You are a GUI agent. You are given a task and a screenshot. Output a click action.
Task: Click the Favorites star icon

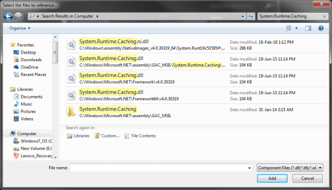tap(13, 44)
